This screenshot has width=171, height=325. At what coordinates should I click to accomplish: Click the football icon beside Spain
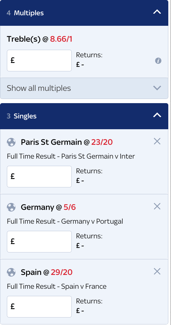[11, 272]
